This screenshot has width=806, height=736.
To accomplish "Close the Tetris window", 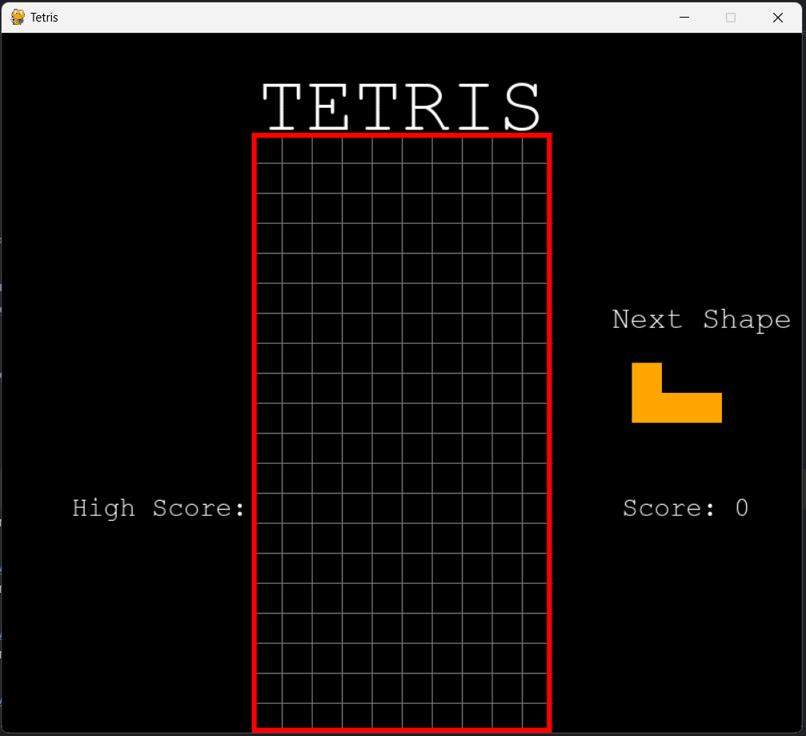I will pos(778,18).
